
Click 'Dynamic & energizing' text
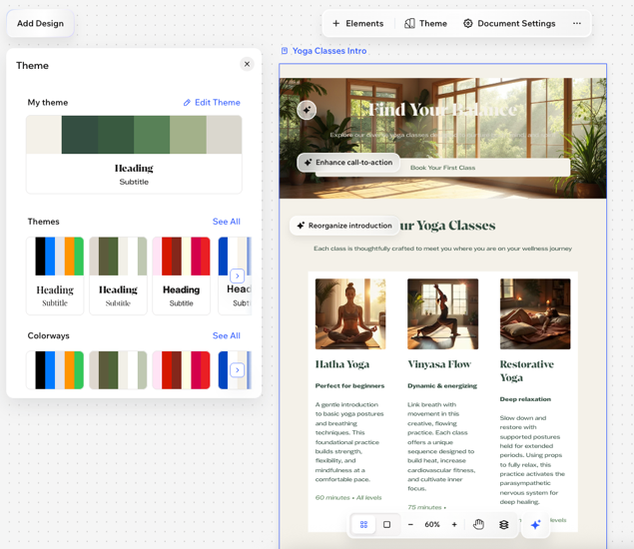click(x=442, y=385)
